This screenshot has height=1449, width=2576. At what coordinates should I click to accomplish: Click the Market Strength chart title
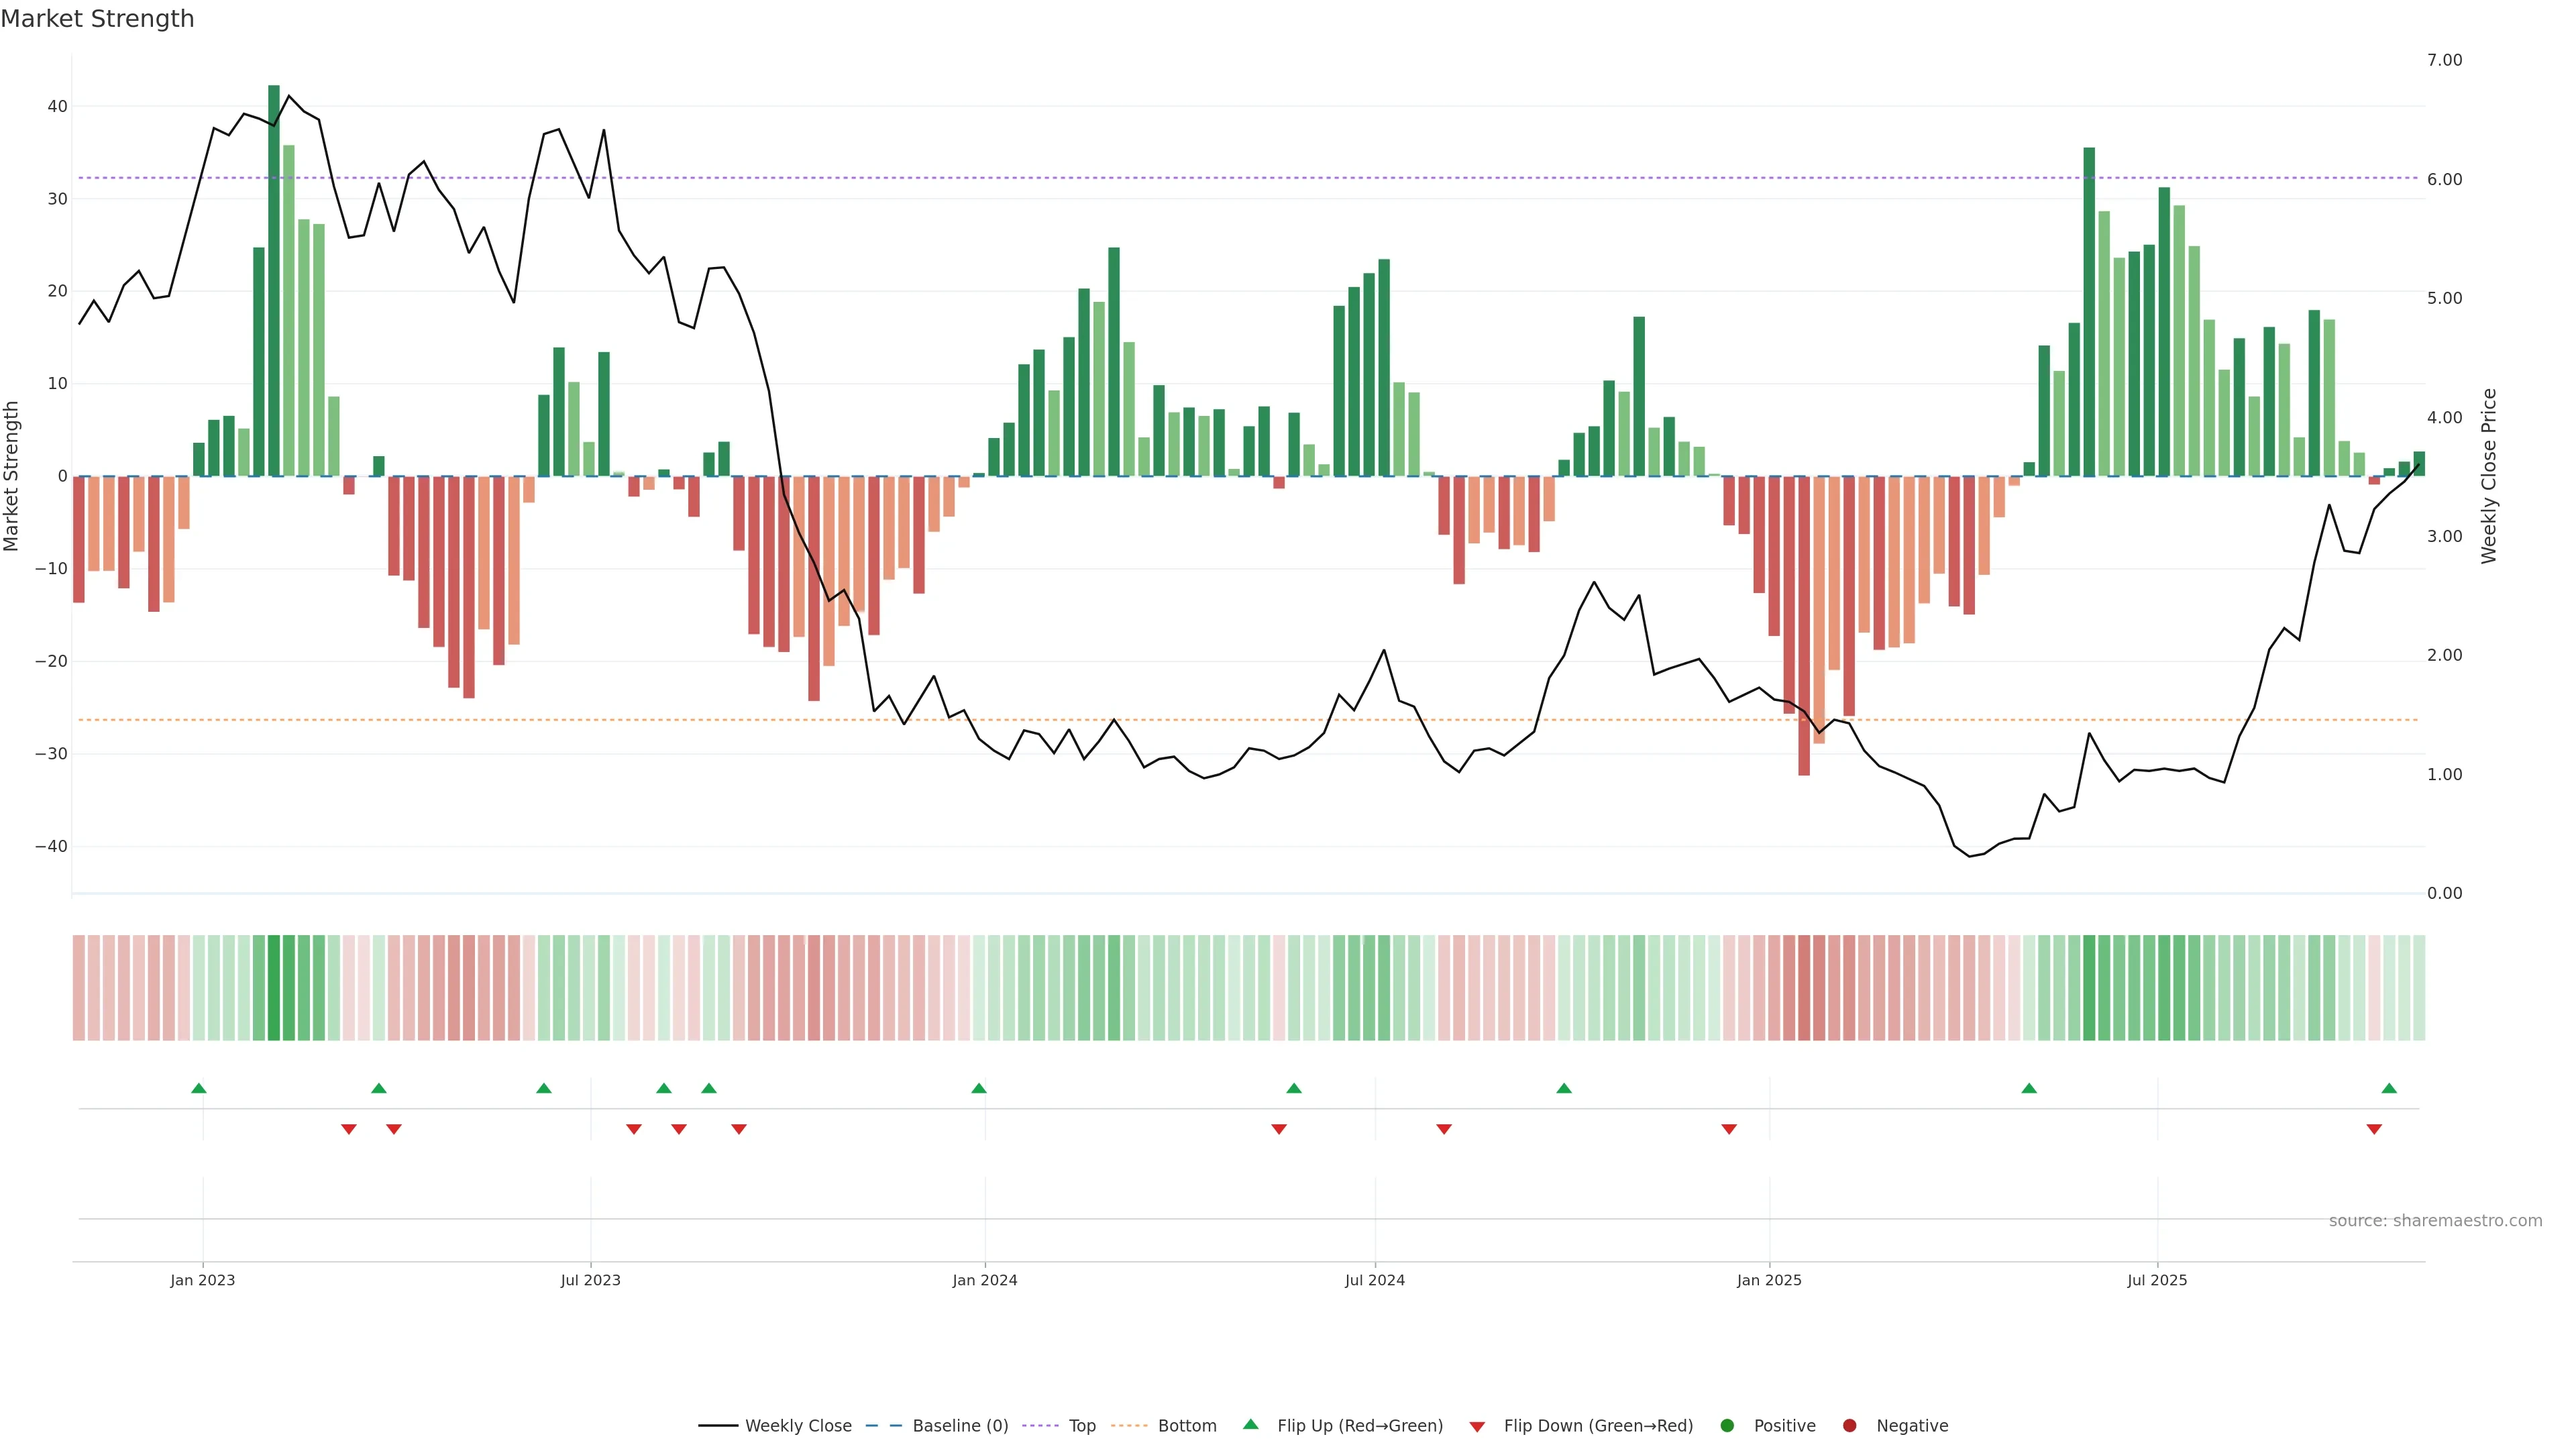click(x=97, y=19)
